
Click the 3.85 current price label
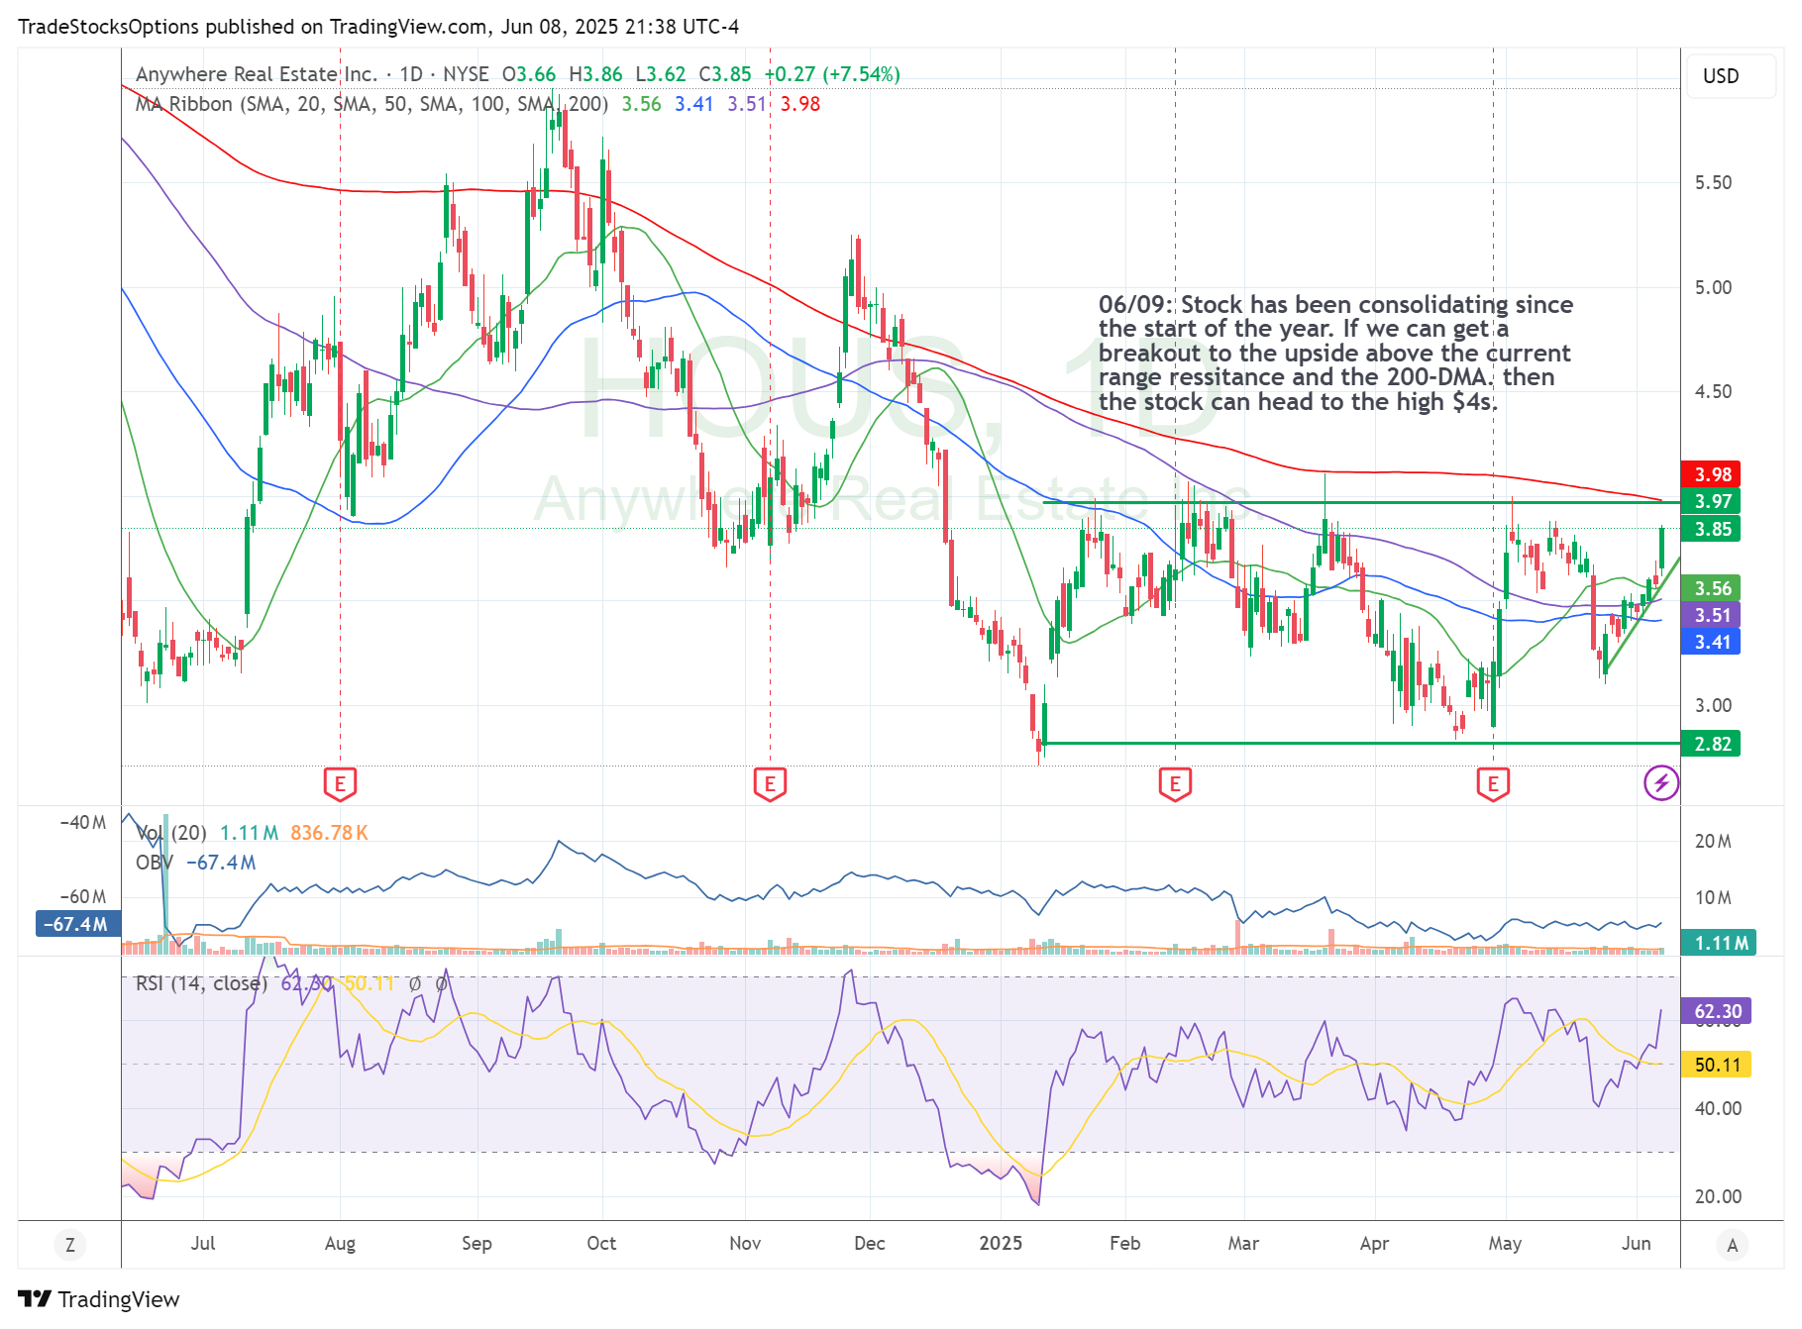[1712, 529]
